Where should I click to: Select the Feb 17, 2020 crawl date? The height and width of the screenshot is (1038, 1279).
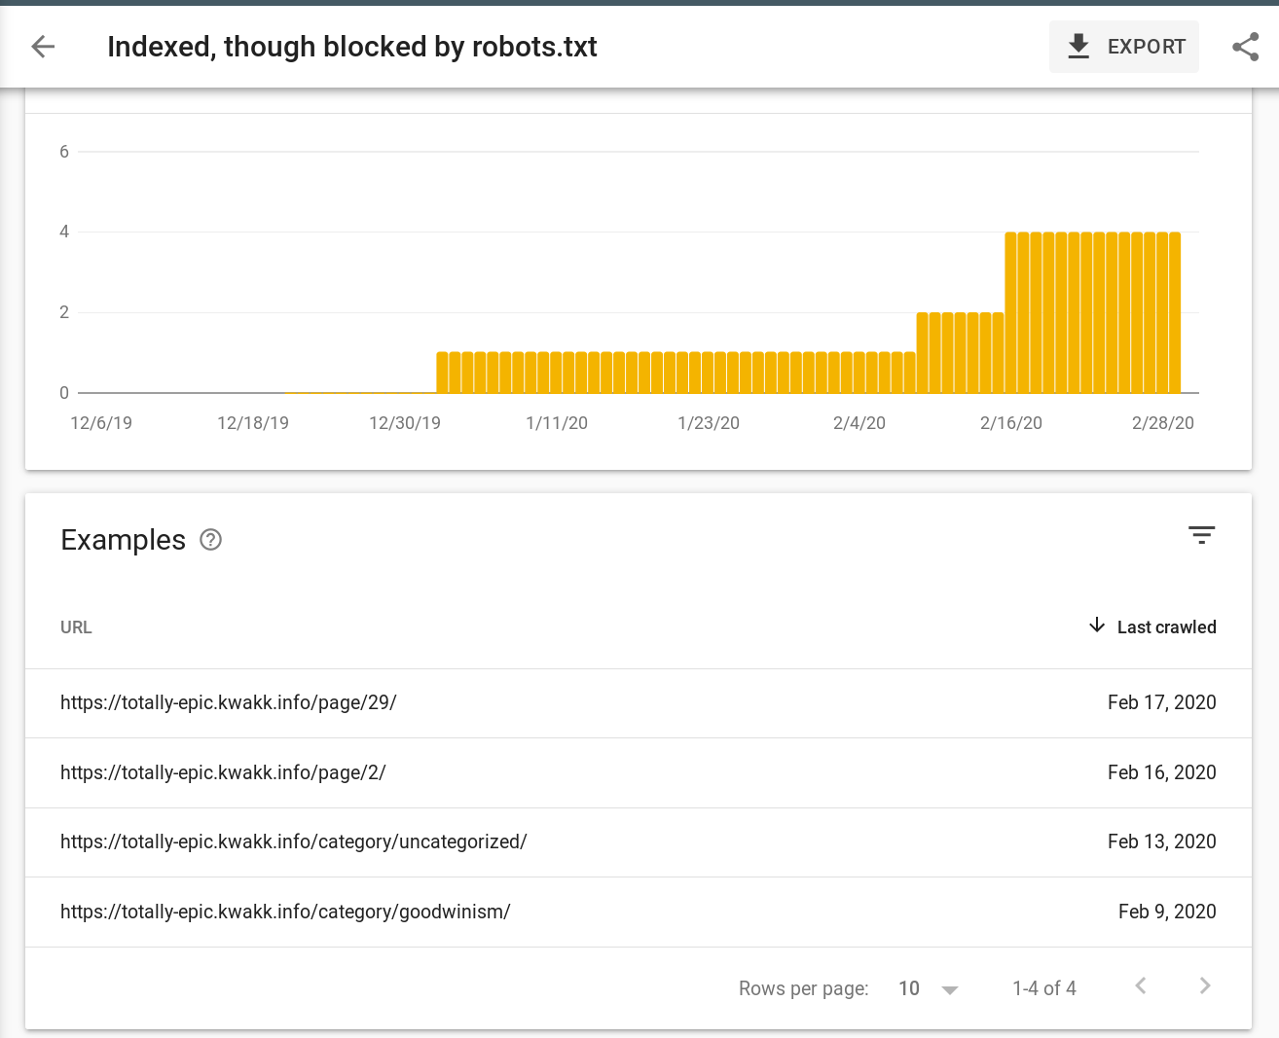tap(1162, 702)
